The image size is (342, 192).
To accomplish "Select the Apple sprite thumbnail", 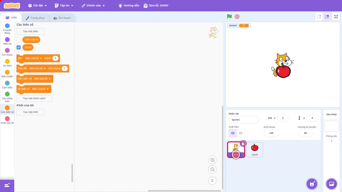I will pos(255,149).
